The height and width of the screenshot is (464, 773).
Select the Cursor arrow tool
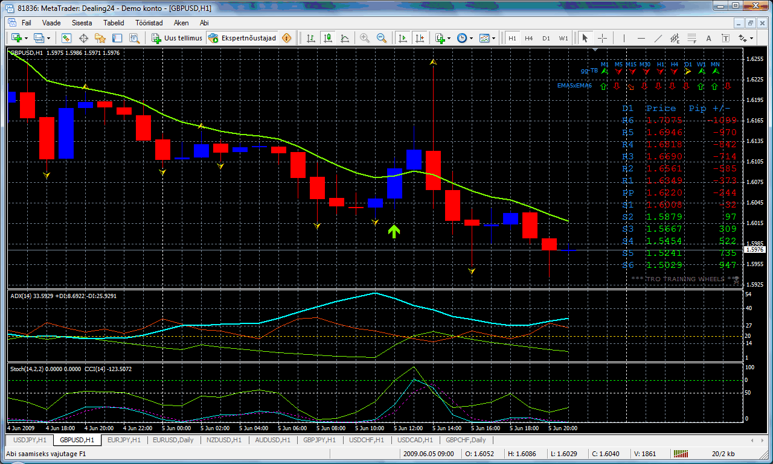coord(585,38)
